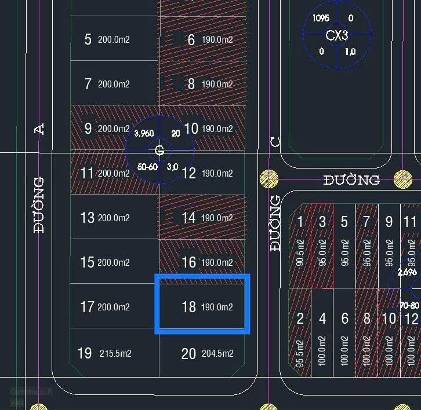Select lot 13 with 200.0m2 area

[114, 218]
